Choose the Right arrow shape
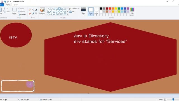Screen dimensions: 179x101 point(60,12)
